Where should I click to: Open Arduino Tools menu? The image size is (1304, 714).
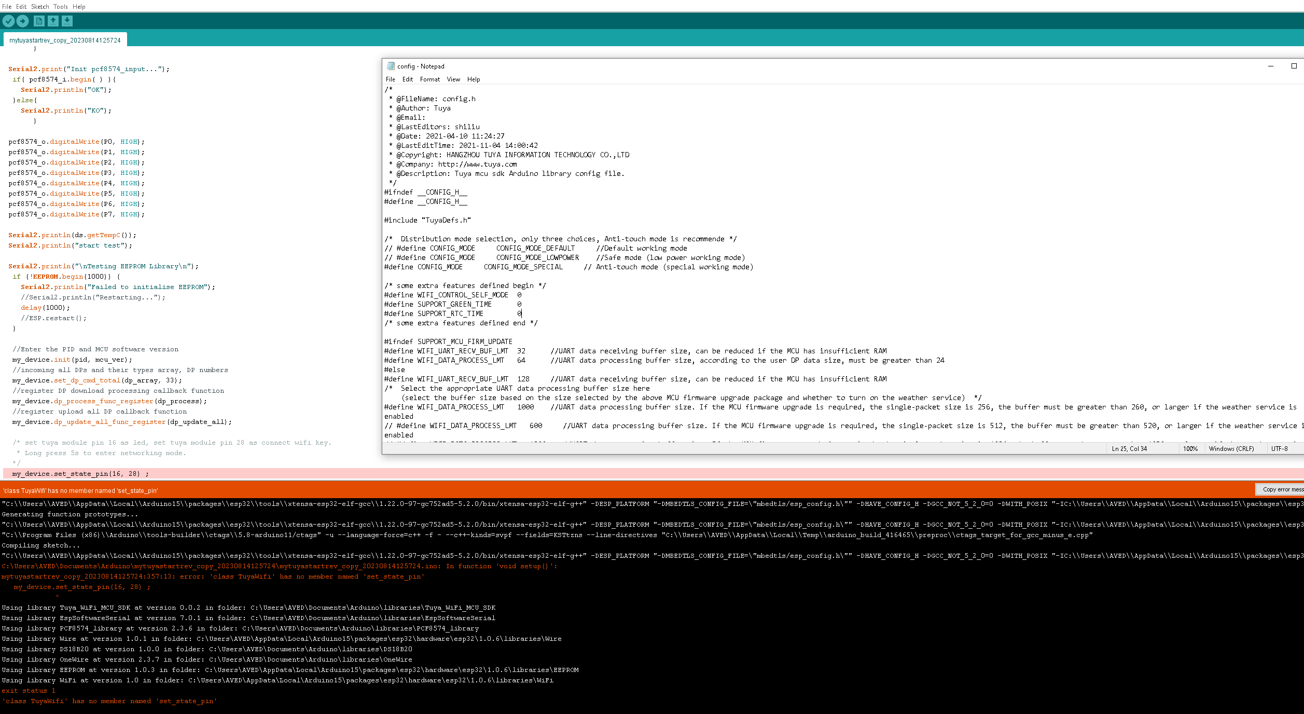pos(61,7)
